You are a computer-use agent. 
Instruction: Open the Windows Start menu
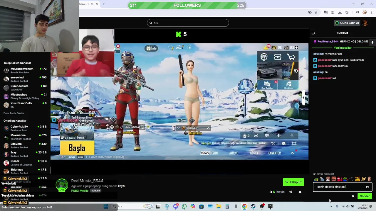tap(106, 206)
